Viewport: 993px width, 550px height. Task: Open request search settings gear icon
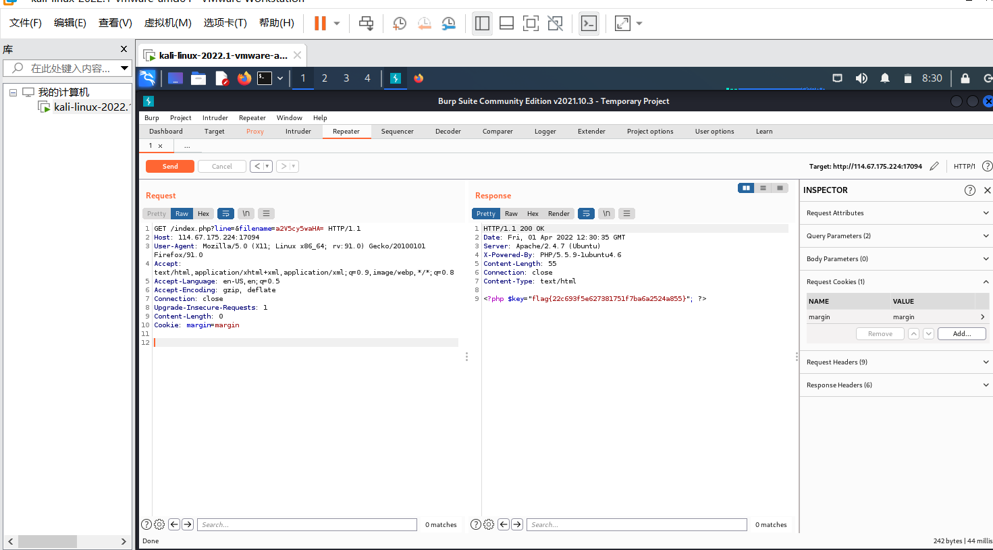pos(159,524)
